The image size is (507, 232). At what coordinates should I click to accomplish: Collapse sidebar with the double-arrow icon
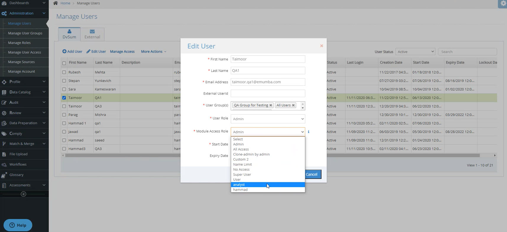click(24, 194)
